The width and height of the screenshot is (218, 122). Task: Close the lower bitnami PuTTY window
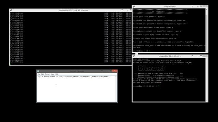click(205, 56)
